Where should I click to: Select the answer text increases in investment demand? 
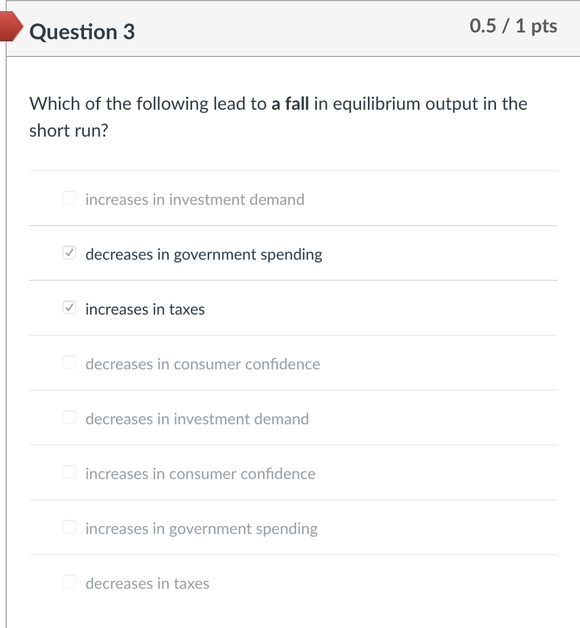coord(194,199)
